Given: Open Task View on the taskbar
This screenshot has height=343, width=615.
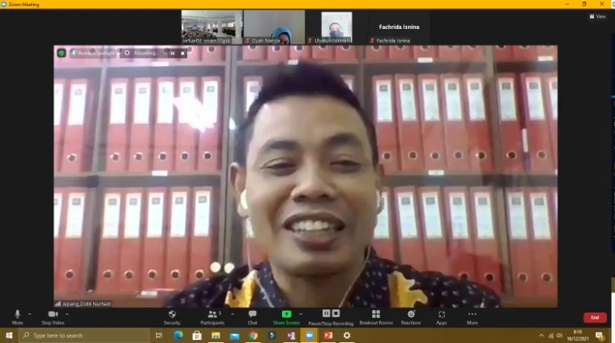Looking at the screenshot, I should tap(159, 335).
